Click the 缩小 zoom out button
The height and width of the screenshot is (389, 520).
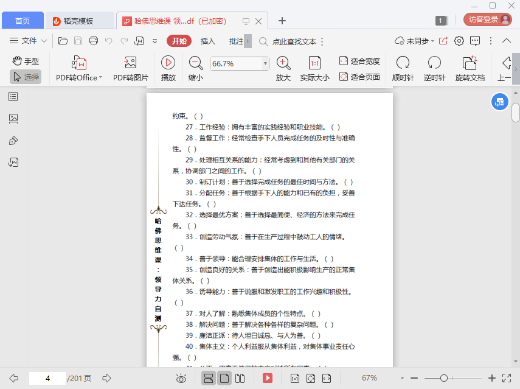click(196, 69)
